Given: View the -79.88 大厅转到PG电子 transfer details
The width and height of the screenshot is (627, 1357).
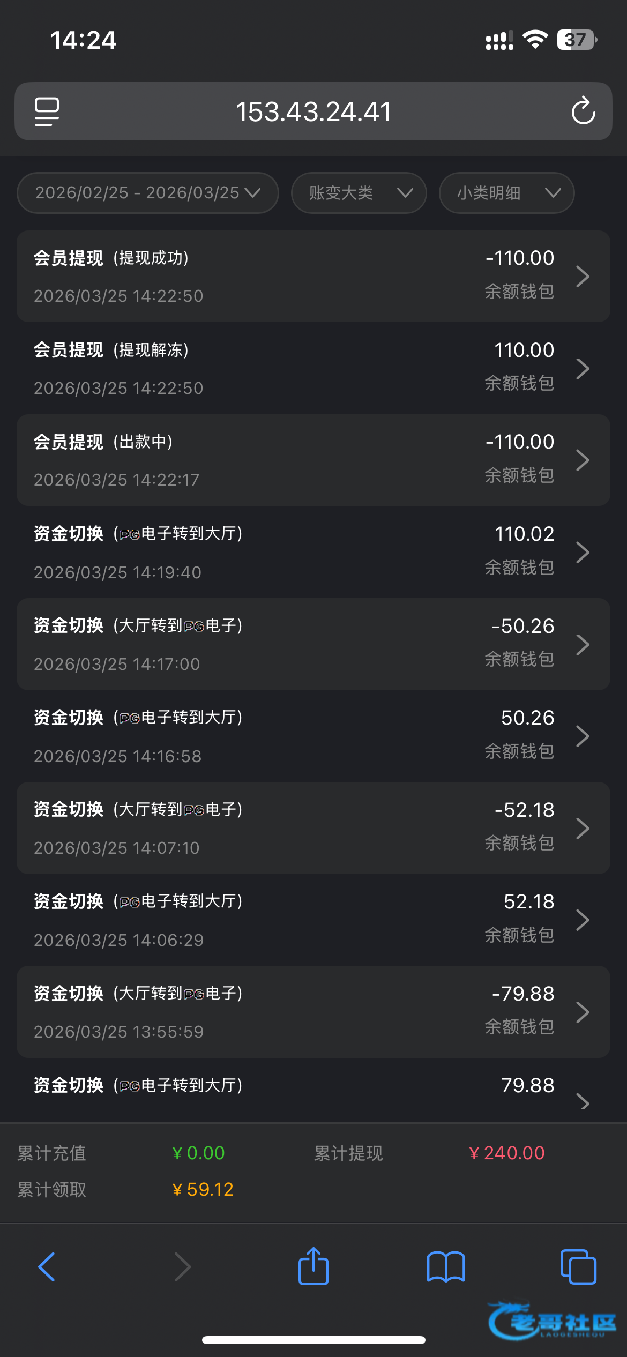Looking at the screenshot, I should 313,1012.
